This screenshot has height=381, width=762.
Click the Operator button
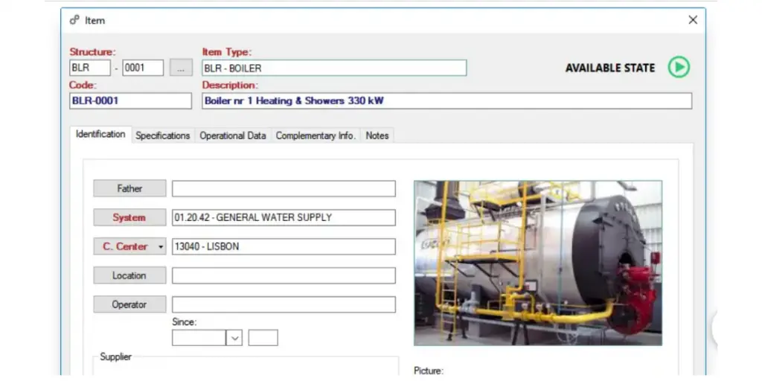click(129, 304)
